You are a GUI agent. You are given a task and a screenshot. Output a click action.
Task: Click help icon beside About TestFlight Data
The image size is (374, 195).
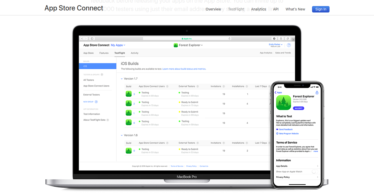click(108, 120)
